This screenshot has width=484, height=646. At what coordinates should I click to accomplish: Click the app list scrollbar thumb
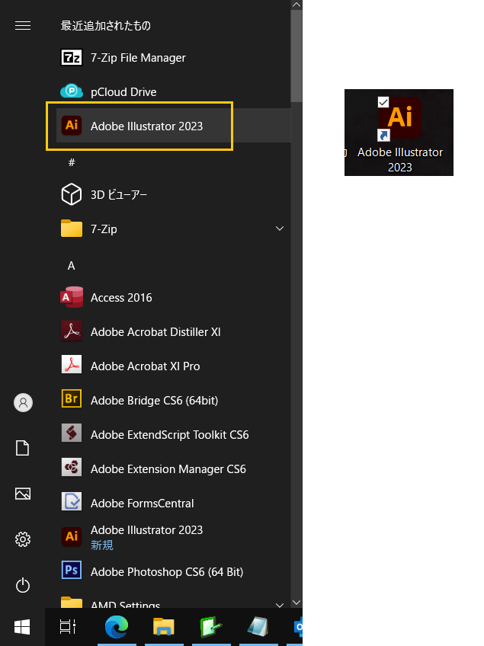point(296,56)
